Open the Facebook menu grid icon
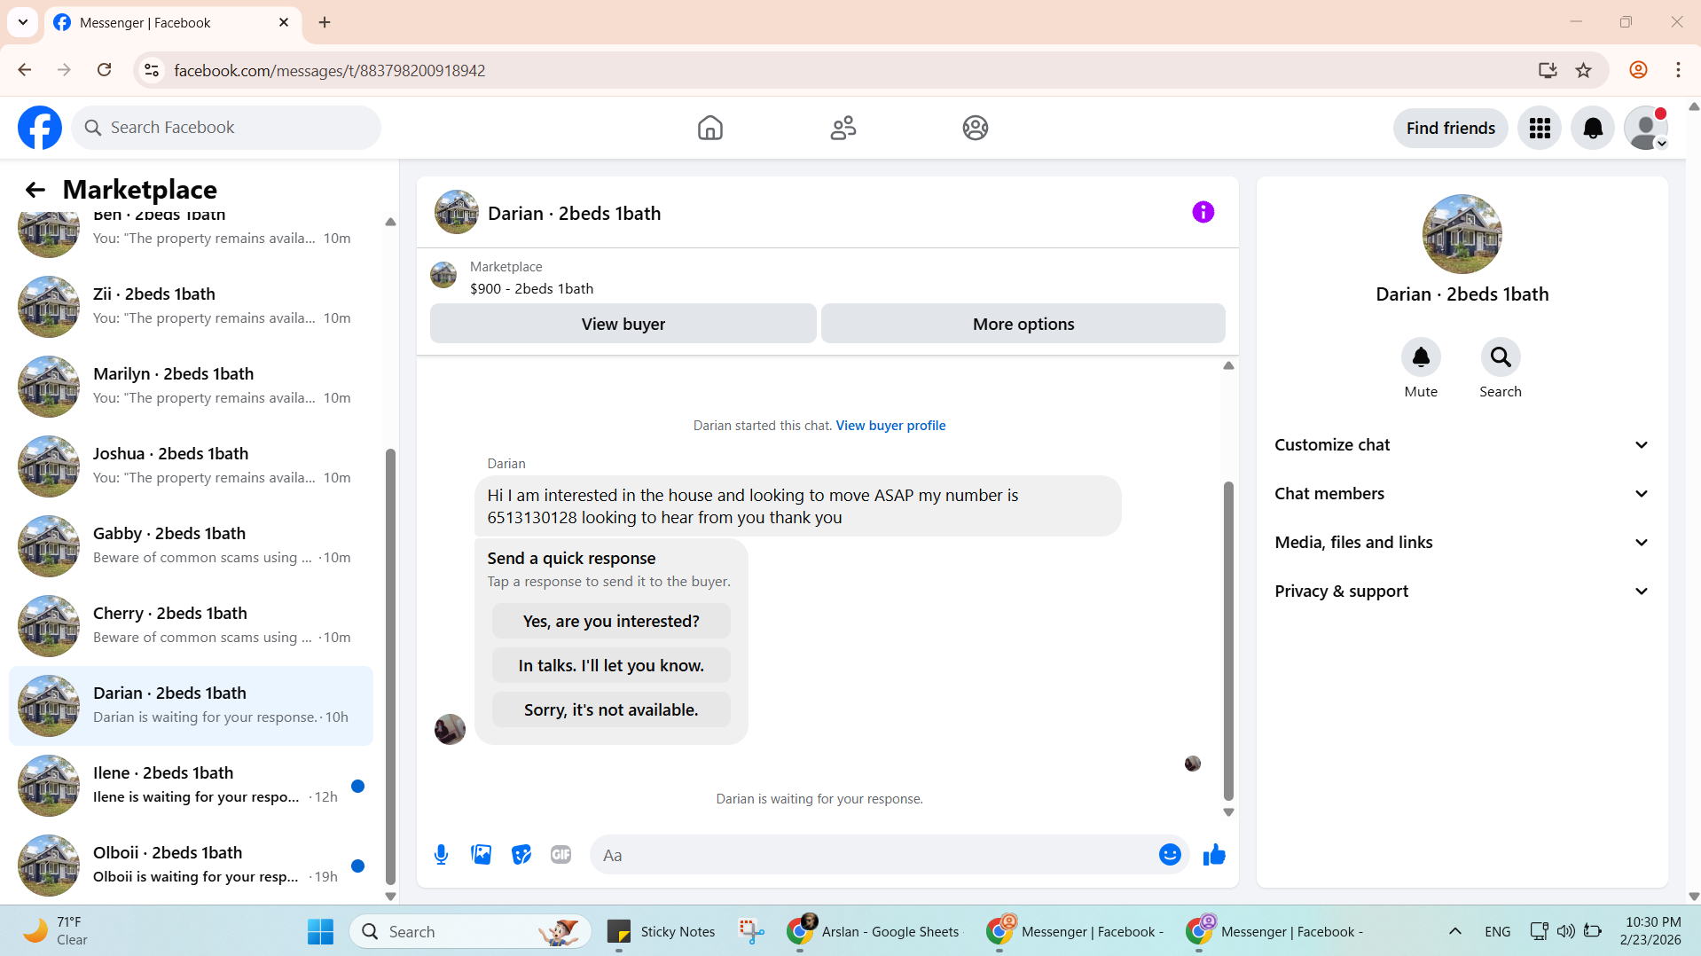 pos(1540,129)
